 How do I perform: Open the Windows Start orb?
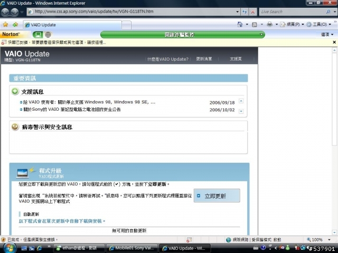click(x=10, y=248)
